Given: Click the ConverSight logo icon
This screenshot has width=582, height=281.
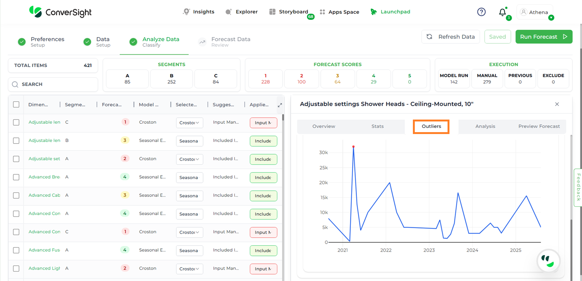Looking at the screenshot, I should (x=35, y=11).
